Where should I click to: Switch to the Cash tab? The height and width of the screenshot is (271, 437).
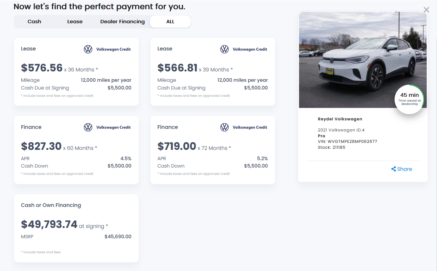[34, 22]
